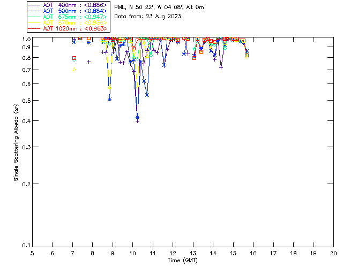Select the 'AOT 870nm : <0.936>' legend entry
This screenshot has height=274, width=343.
68,22
